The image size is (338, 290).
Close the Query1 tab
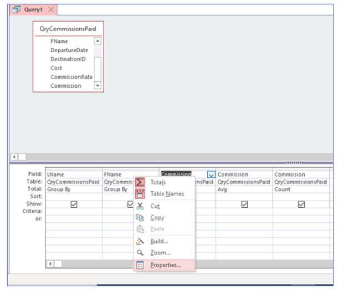tap(51, 9)
